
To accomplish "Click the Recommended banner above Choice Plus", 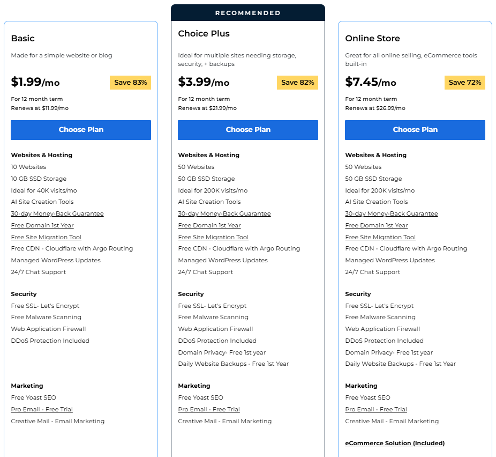I will (248, 13).
